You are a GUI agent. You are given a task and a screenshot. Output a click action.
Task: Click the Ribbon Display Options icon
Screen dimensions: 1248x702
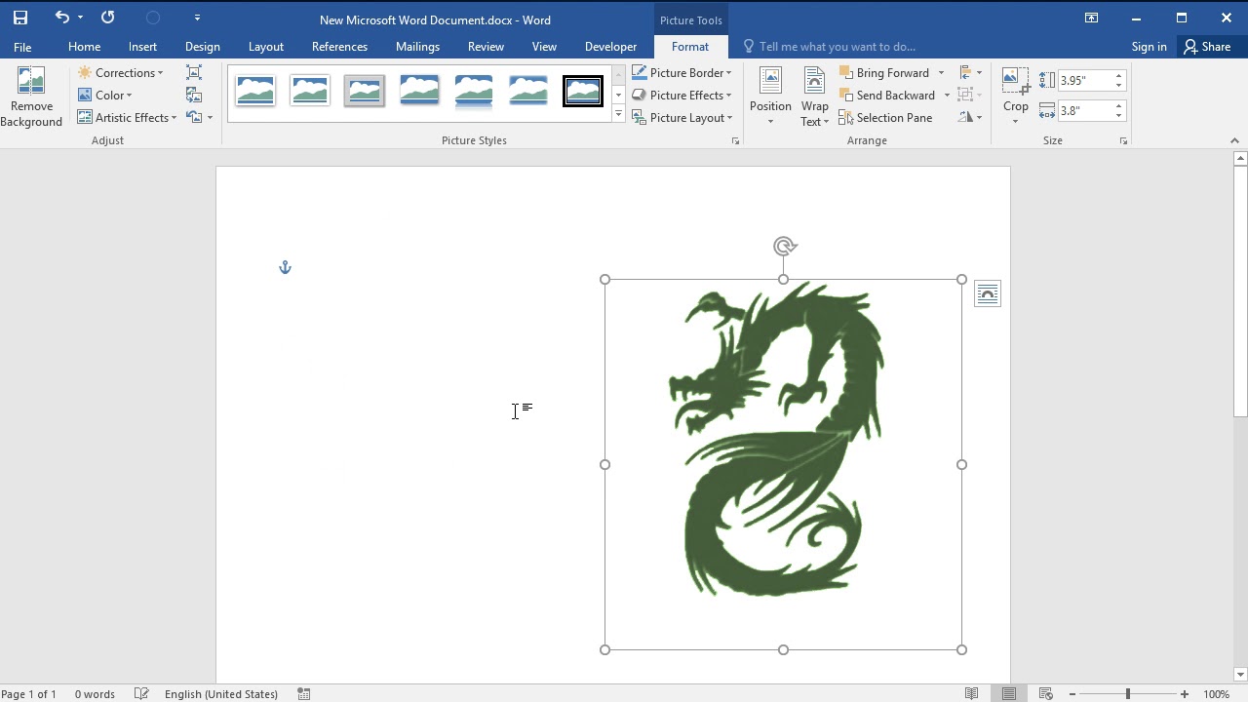pos(1091,18)
